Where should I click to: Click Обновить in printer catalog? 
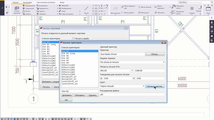click(80, 95)
